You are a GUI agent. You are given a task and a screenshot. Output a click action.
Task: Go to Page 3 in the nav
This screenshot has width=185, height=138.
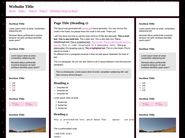click(x=43, y=11)
